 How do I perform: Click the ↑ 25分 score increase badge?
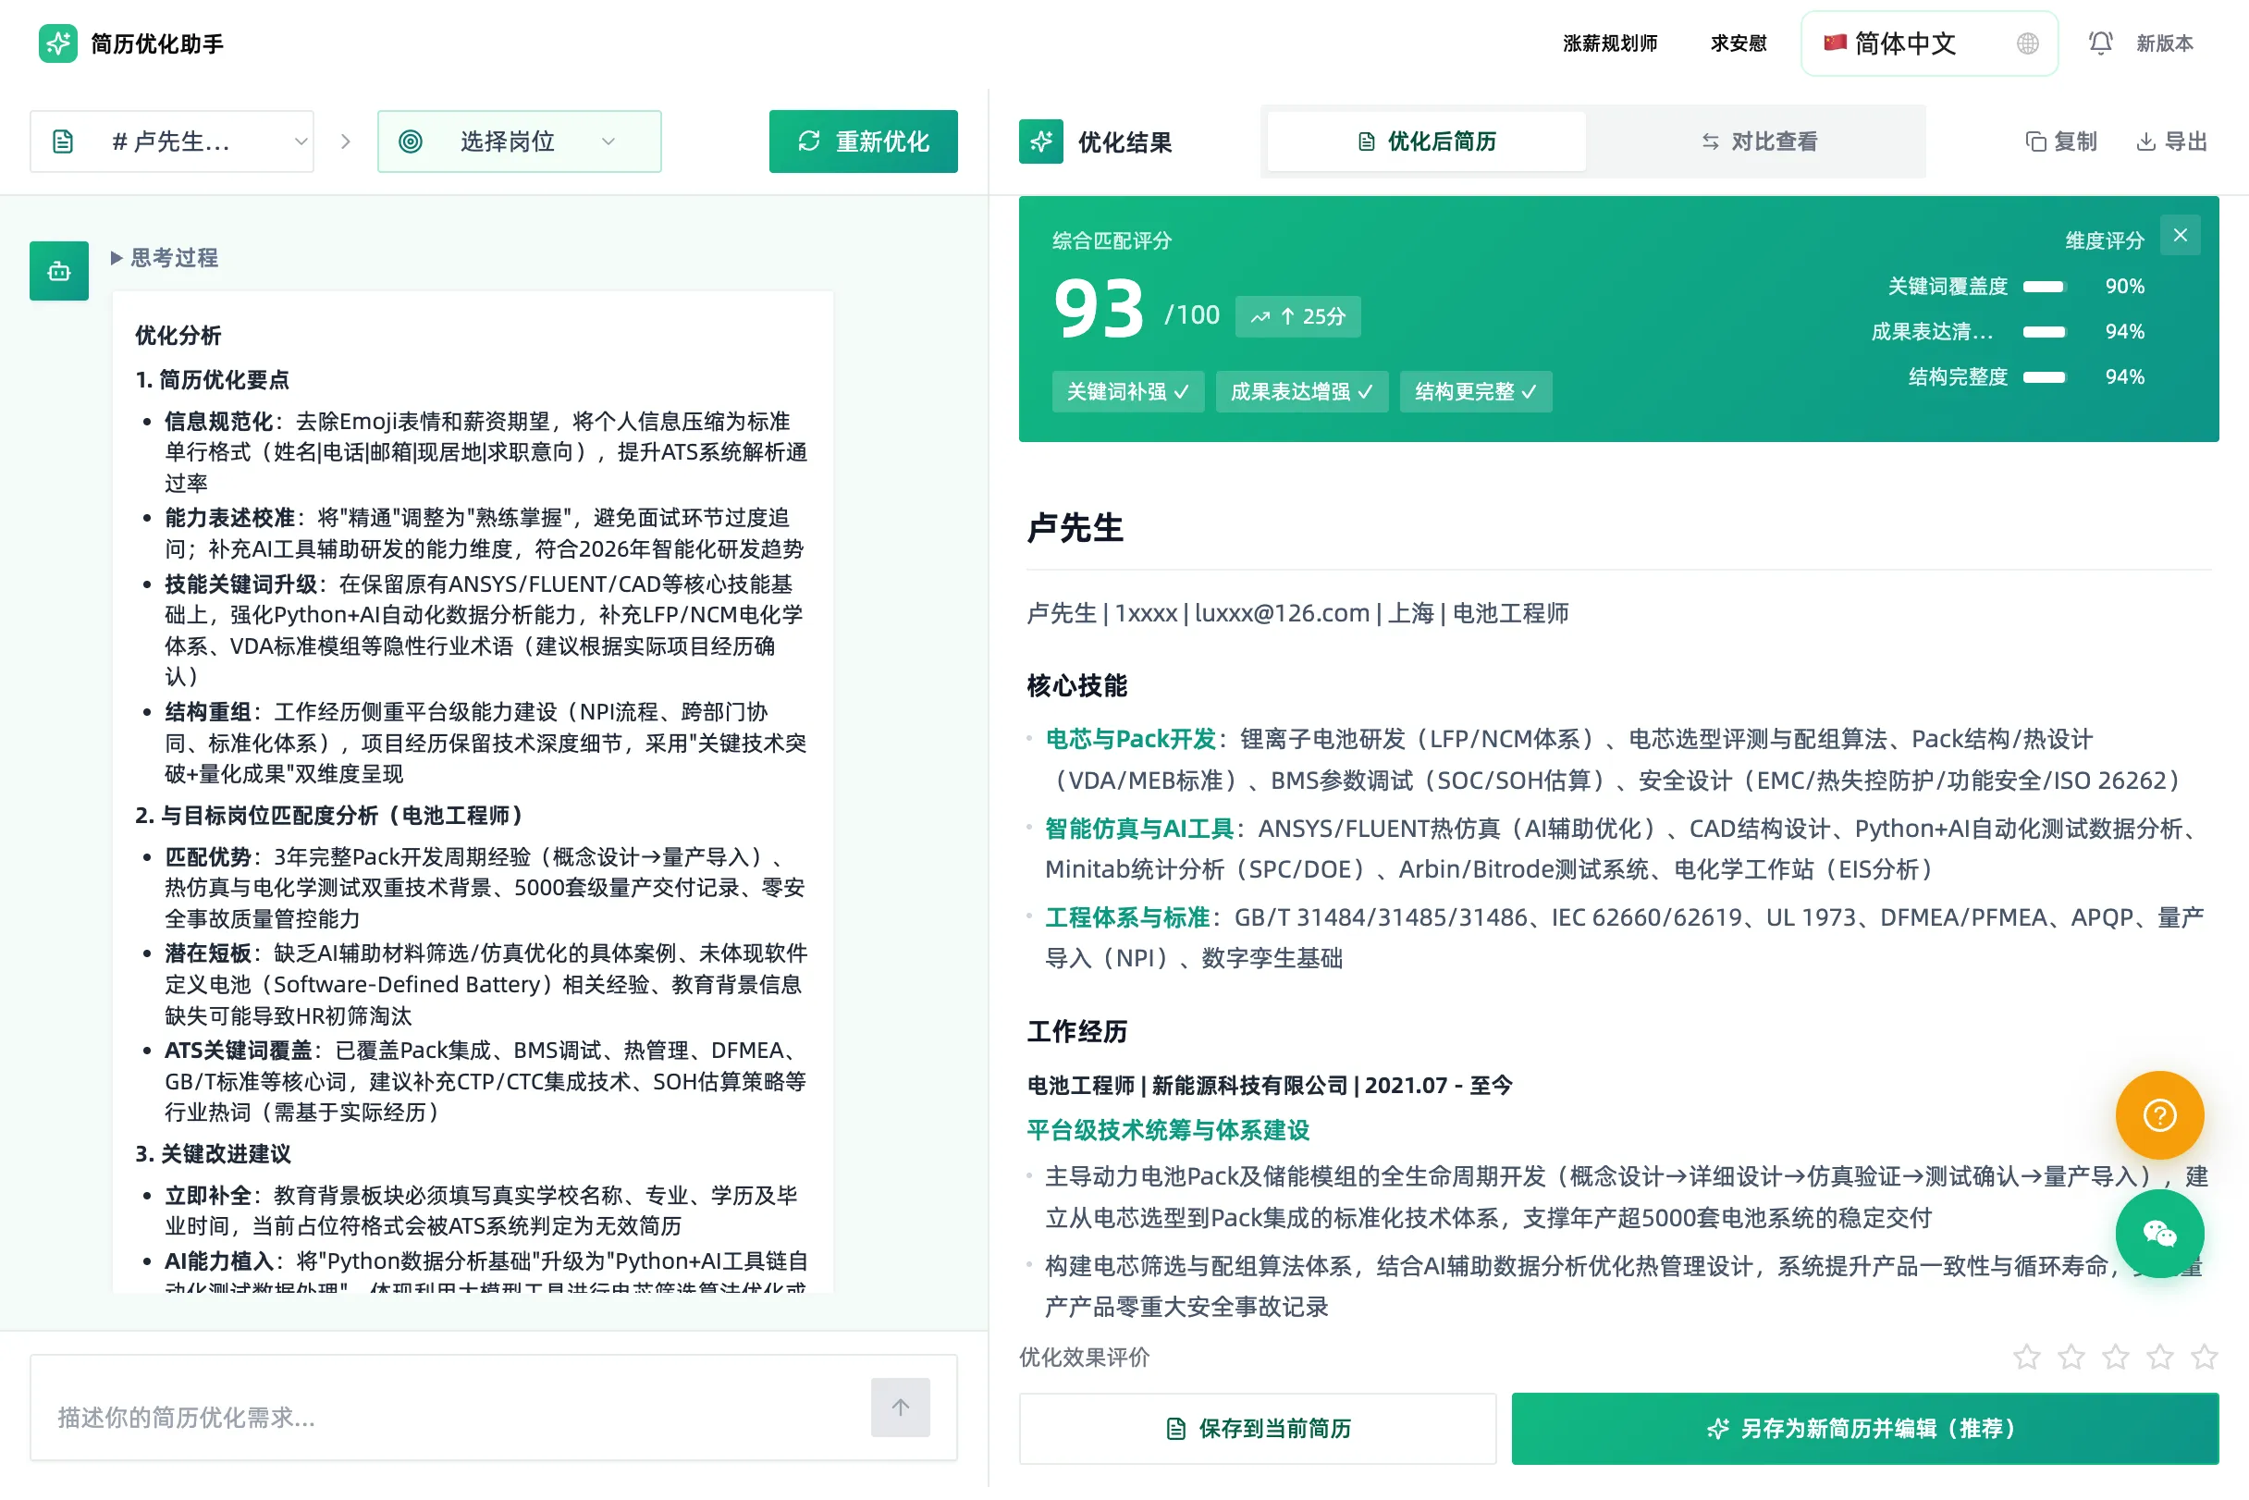1297,316
